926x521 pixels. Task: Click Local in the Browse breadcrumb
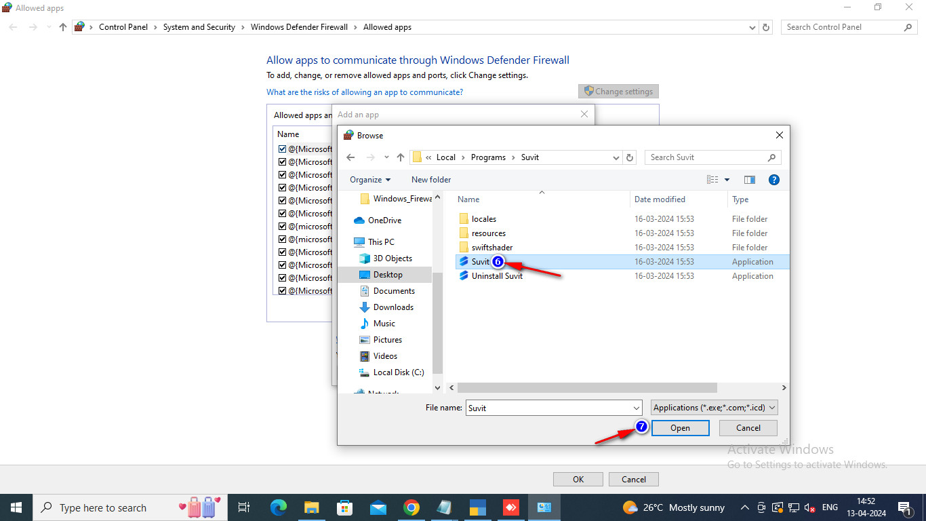pos(445,157)
